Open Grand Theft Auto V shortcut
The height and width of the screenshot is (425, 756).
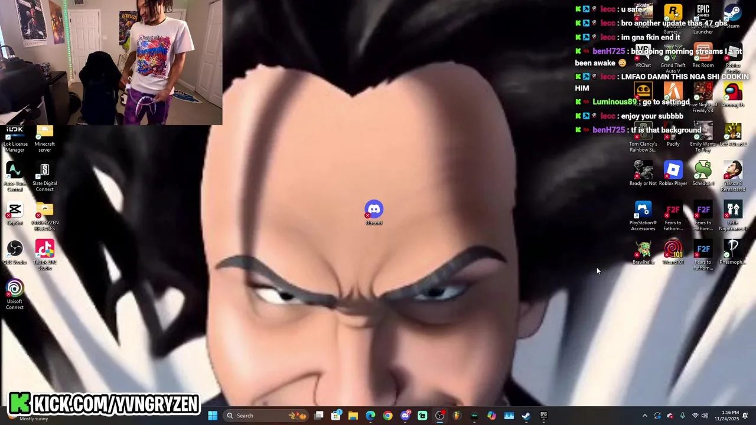[673, 58]
